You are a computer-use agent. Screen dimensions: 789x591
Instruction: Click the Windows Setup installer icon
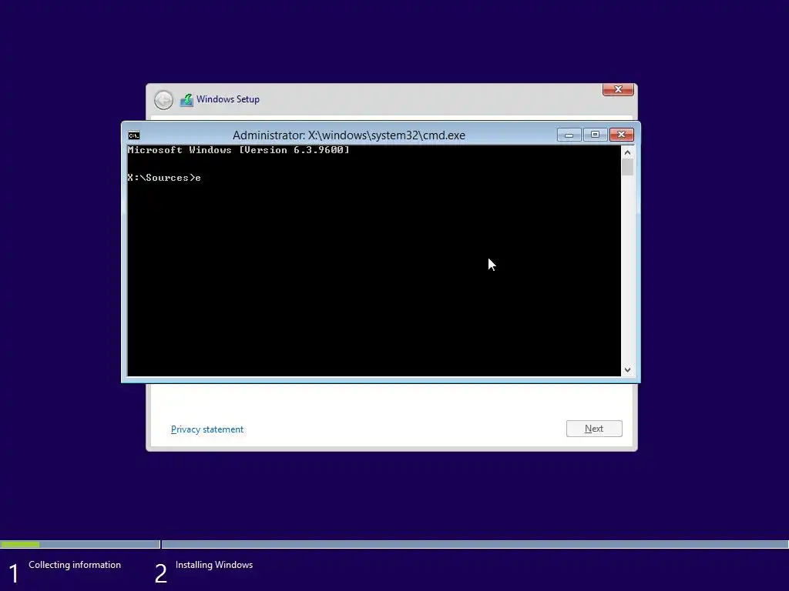tap(186, 100)
